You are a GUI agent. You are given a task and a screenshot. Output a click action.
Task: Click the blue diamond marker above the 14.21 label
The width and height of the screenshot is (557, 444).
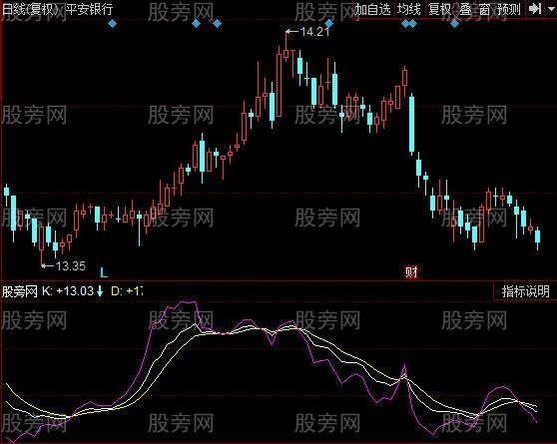(x=328, y=24)
